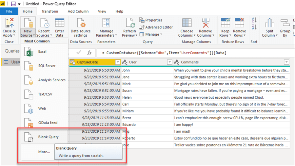Sort descending Z to A
Image resolution: width=295 pixels, height=166 pixels.
click(x=254, y=27)
